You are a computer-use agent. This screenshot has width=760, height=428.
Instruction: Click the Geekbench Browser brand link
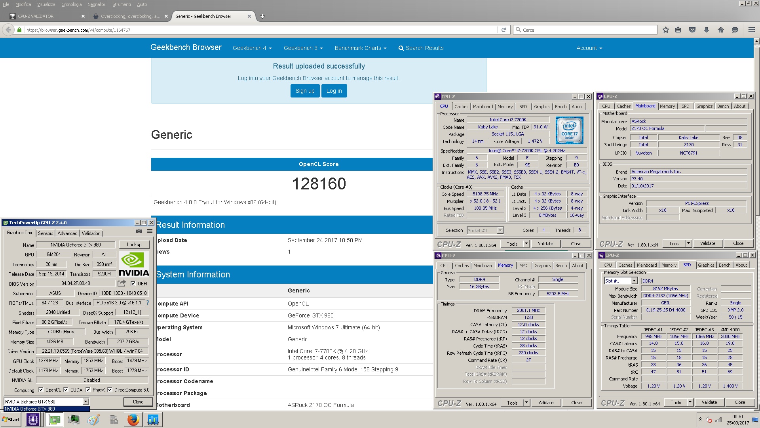pyautogui.click(x=186, y=47)
